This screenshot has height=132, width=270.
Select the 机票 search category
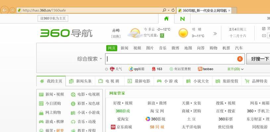click(226, 48)
